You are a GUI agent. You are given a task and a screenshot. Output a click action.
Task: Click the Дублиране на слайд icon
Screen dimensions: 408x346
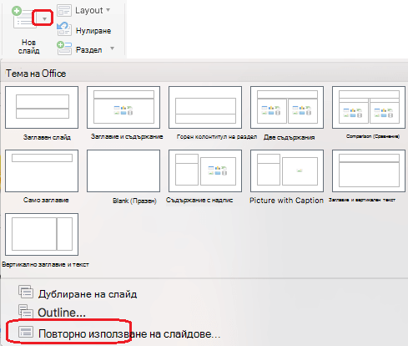point(26,292)
